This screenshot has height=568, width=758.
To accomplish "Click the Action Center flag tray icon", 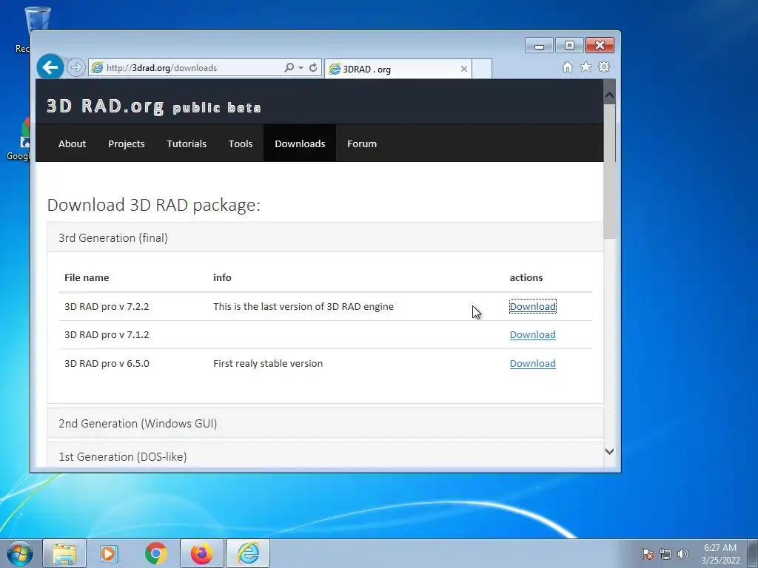I will [647, 554].
